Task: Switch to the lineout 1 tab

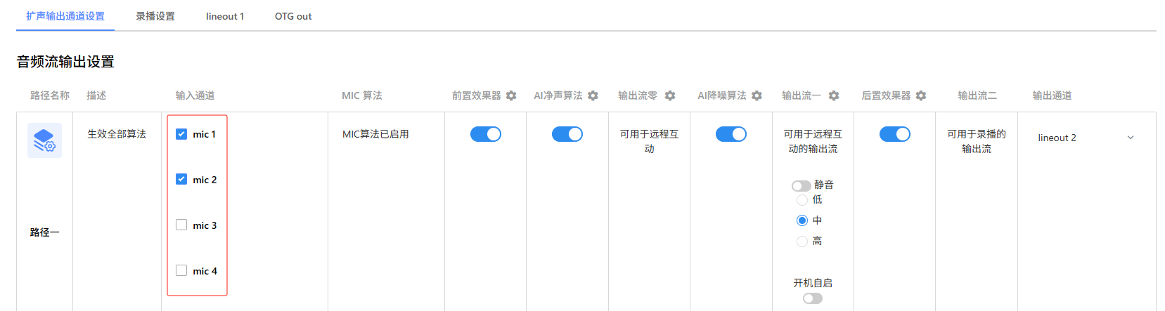Action: click(225, 16)
